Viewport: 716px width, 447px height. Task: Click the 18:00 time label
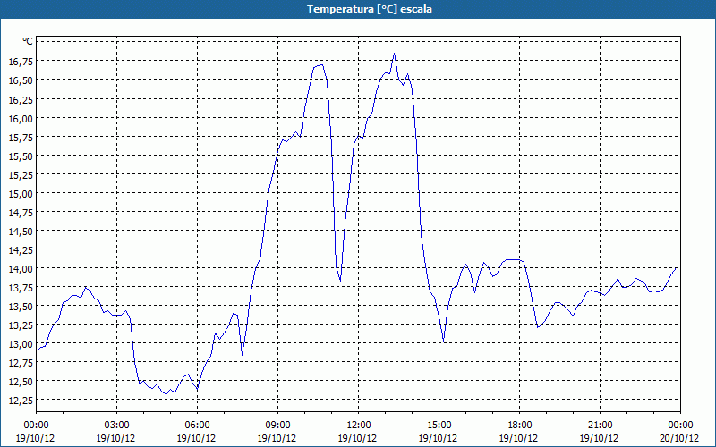[x=519, y=426]
